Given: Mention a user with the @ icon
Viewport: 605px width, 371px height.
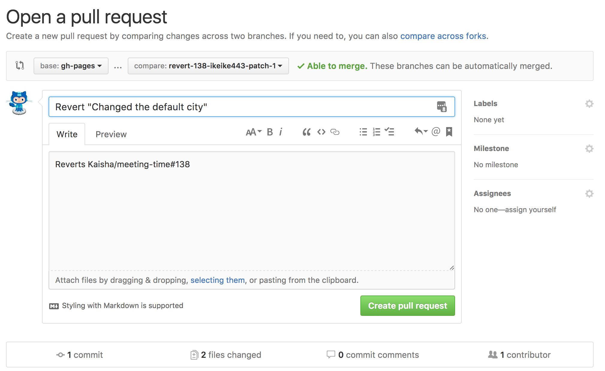Looking at the screenshot, I should (436, 132).
